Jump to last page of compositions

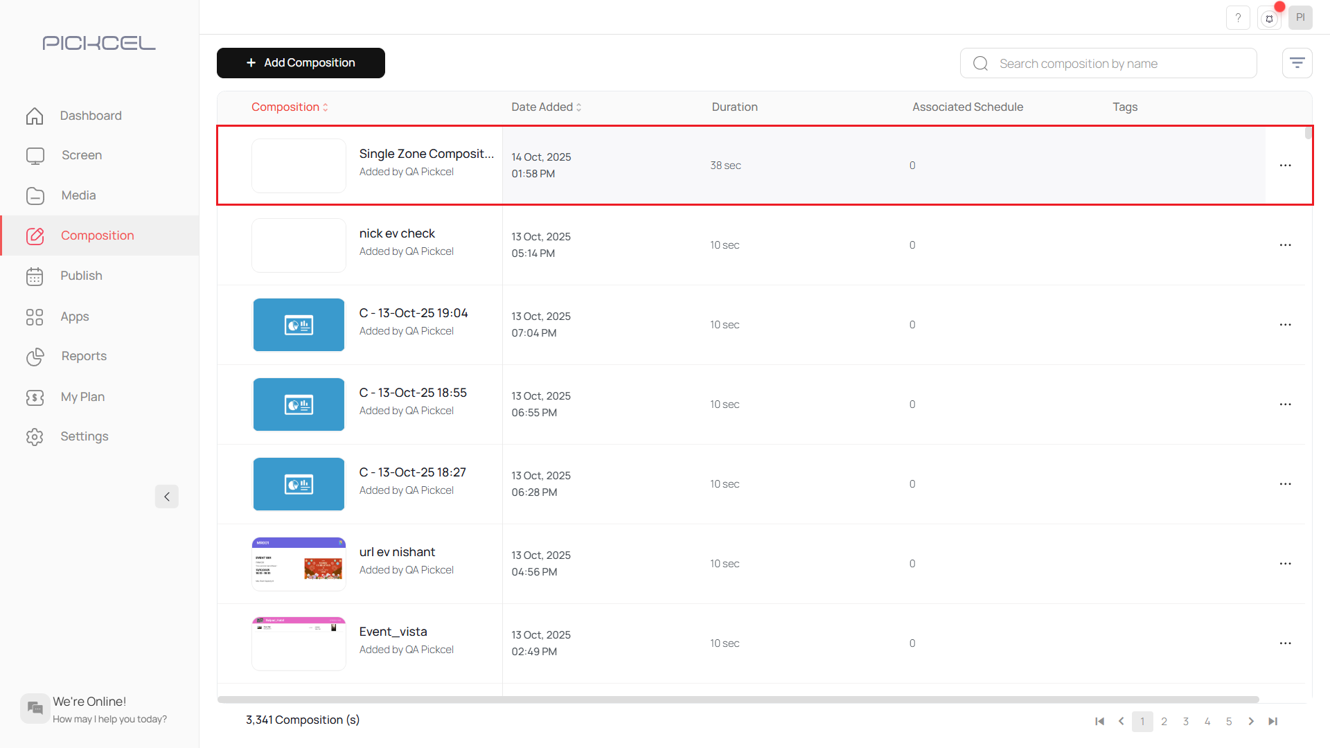point(1273,721)
